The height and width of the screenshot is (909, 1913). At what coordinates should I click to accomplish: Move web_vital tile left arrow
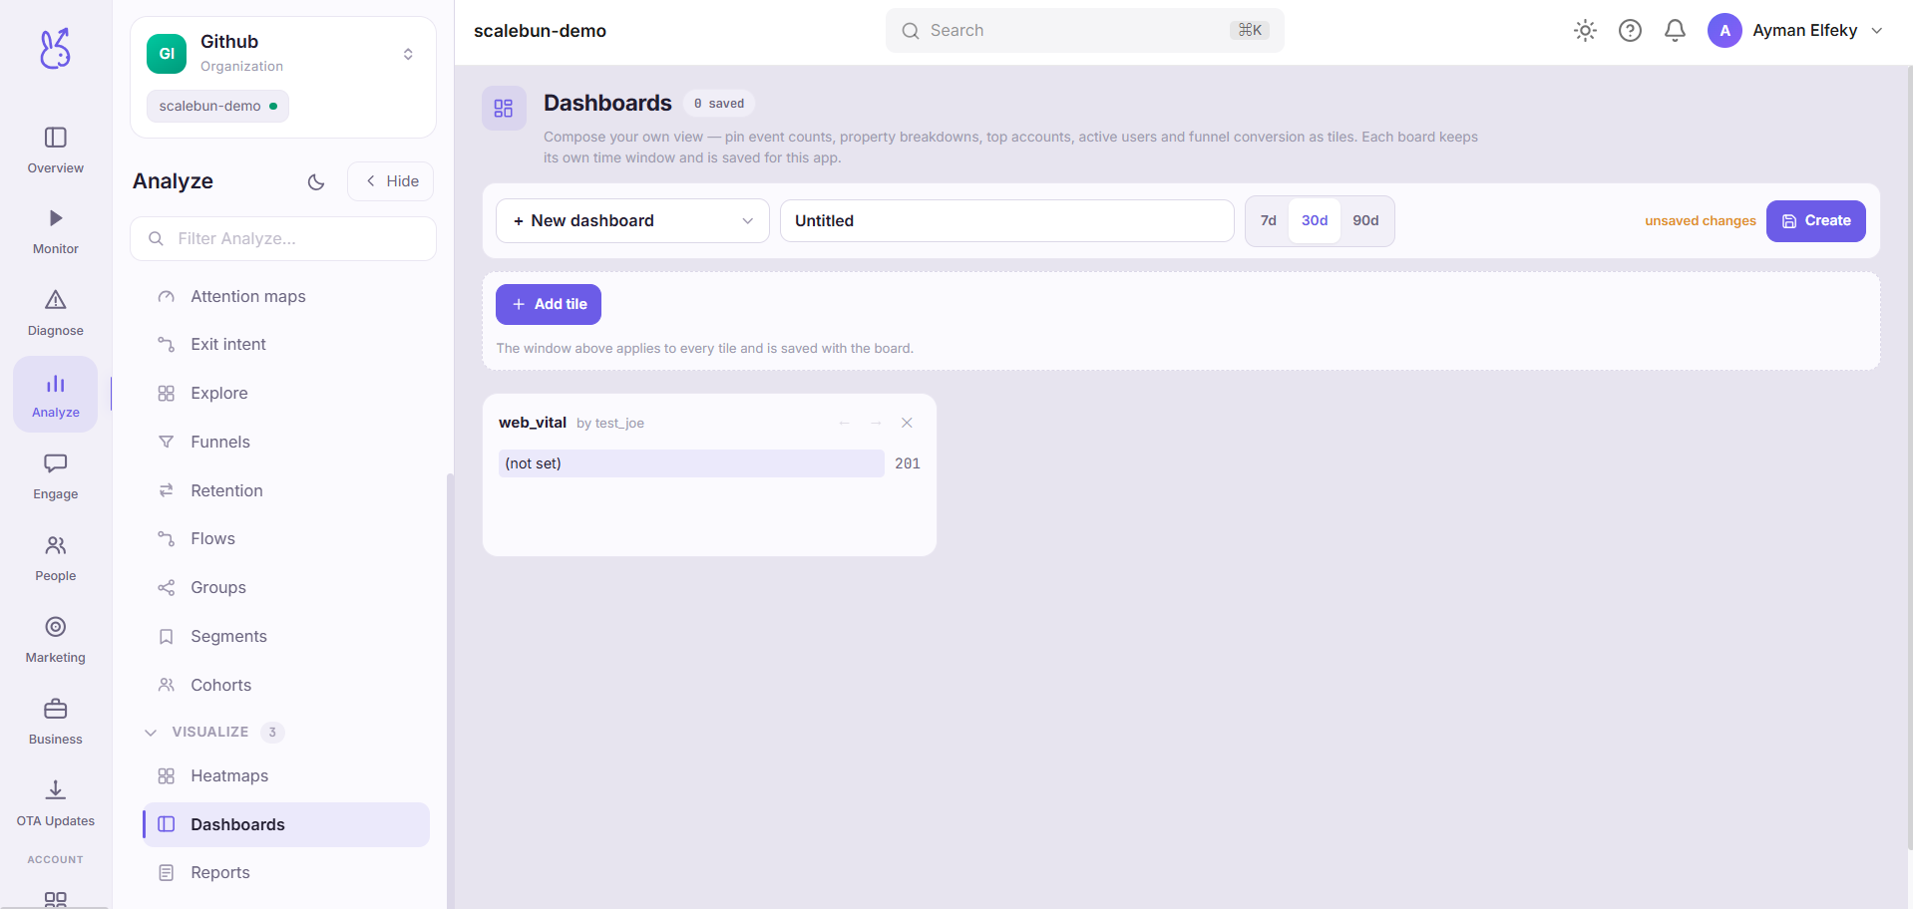point(844,423)
